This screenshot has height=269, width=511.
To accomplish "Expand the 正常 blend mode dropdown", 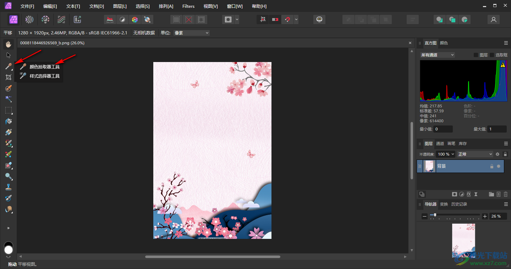I will point(475,154).
